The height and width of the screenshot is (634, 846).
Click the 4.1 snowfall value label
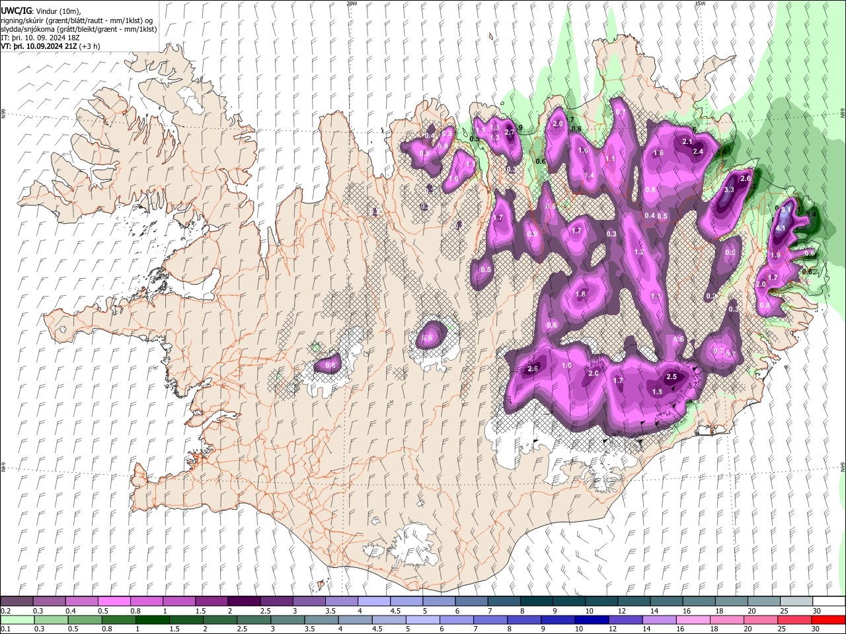[x=780, y=229]
